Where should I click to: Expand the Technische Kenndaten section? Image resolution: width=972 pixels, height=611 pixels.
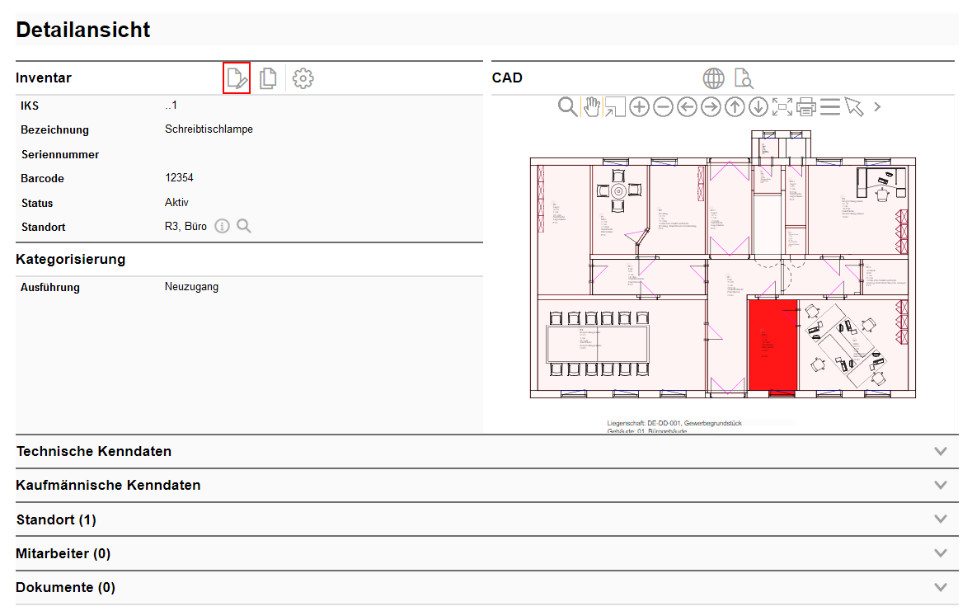tap(941, 451)
